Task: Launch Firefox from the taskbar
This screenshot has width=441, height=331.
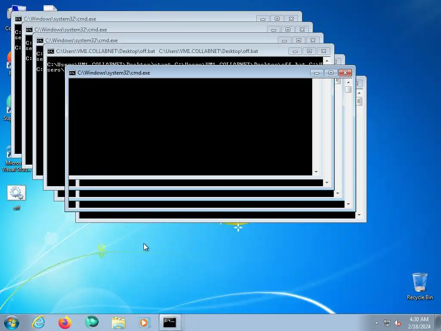Action: click(x=65, y=322)
